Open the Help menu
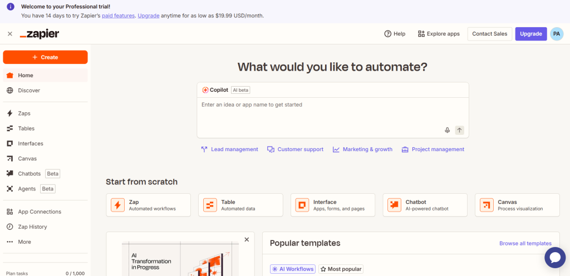Image resolution: width=570 pixels, height=276 pixels. click(x=395, y=34)
